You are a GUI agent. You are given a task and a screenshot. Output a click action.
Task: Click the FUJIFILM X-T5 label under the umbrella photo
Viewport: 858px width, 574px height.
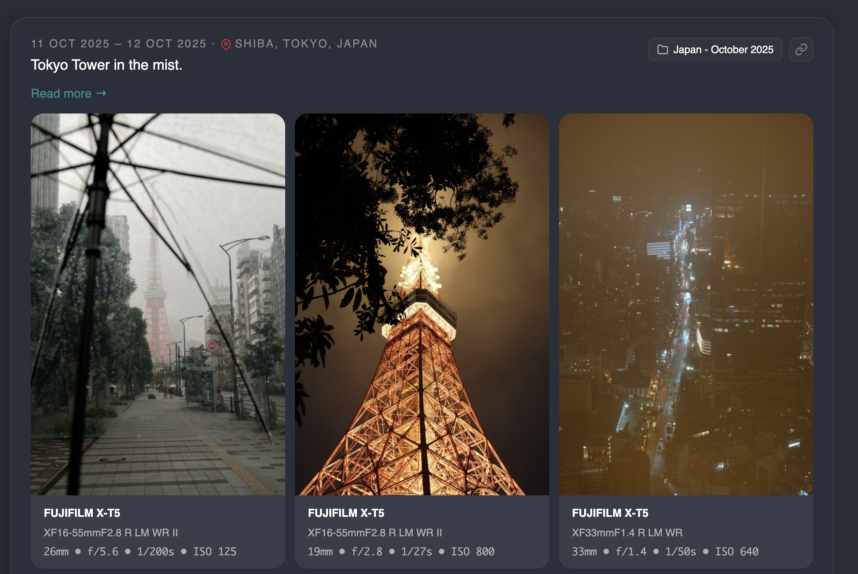pos(82,513)
